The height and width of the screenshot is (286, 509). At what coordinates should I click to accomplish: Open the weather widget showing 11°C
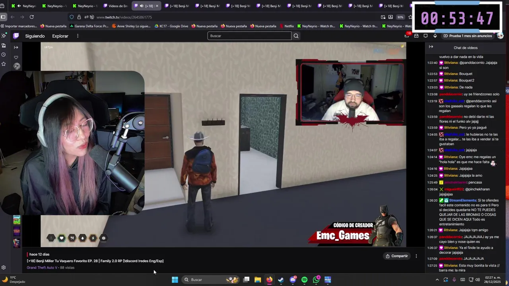click(14, 280)
